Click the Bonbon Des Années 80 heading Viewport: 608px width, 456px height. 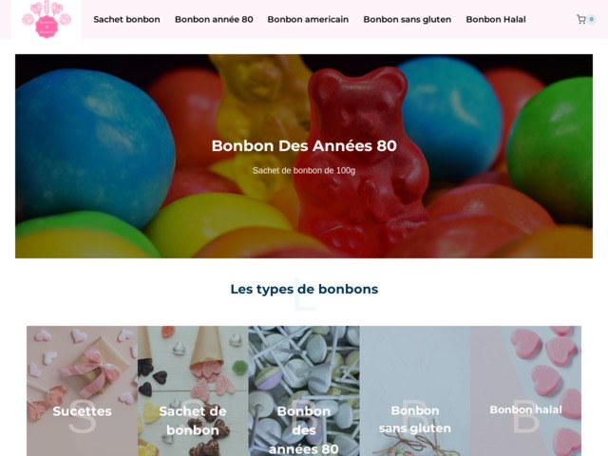(304, 145)
